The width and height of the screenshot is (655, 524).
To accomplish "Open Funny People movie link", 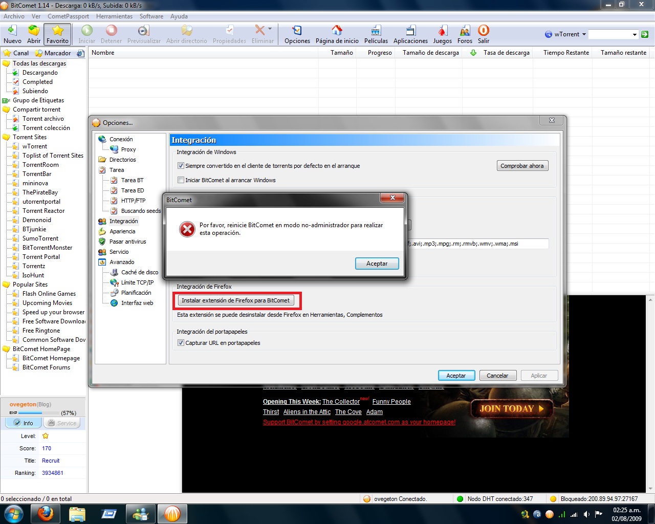I will (x=391, y=402).
